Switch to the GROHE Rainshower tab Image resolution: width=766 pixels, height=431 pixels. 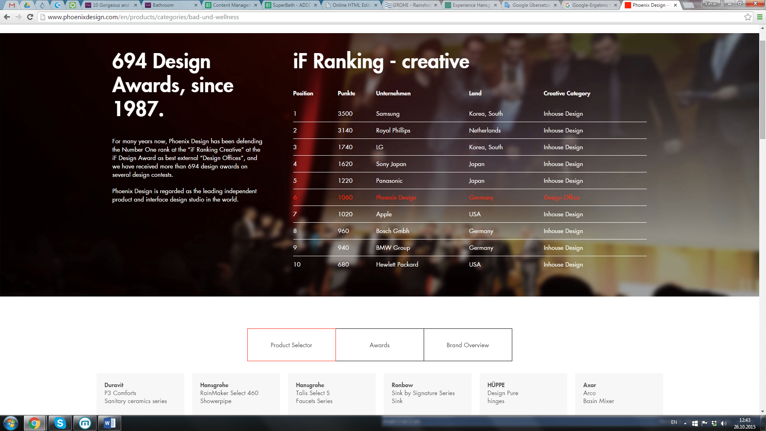[x=411, y=5]
